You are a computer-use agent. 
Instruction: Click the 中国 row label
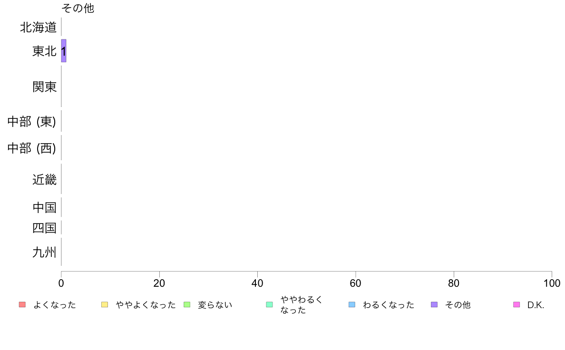click(x=44, y=207)
